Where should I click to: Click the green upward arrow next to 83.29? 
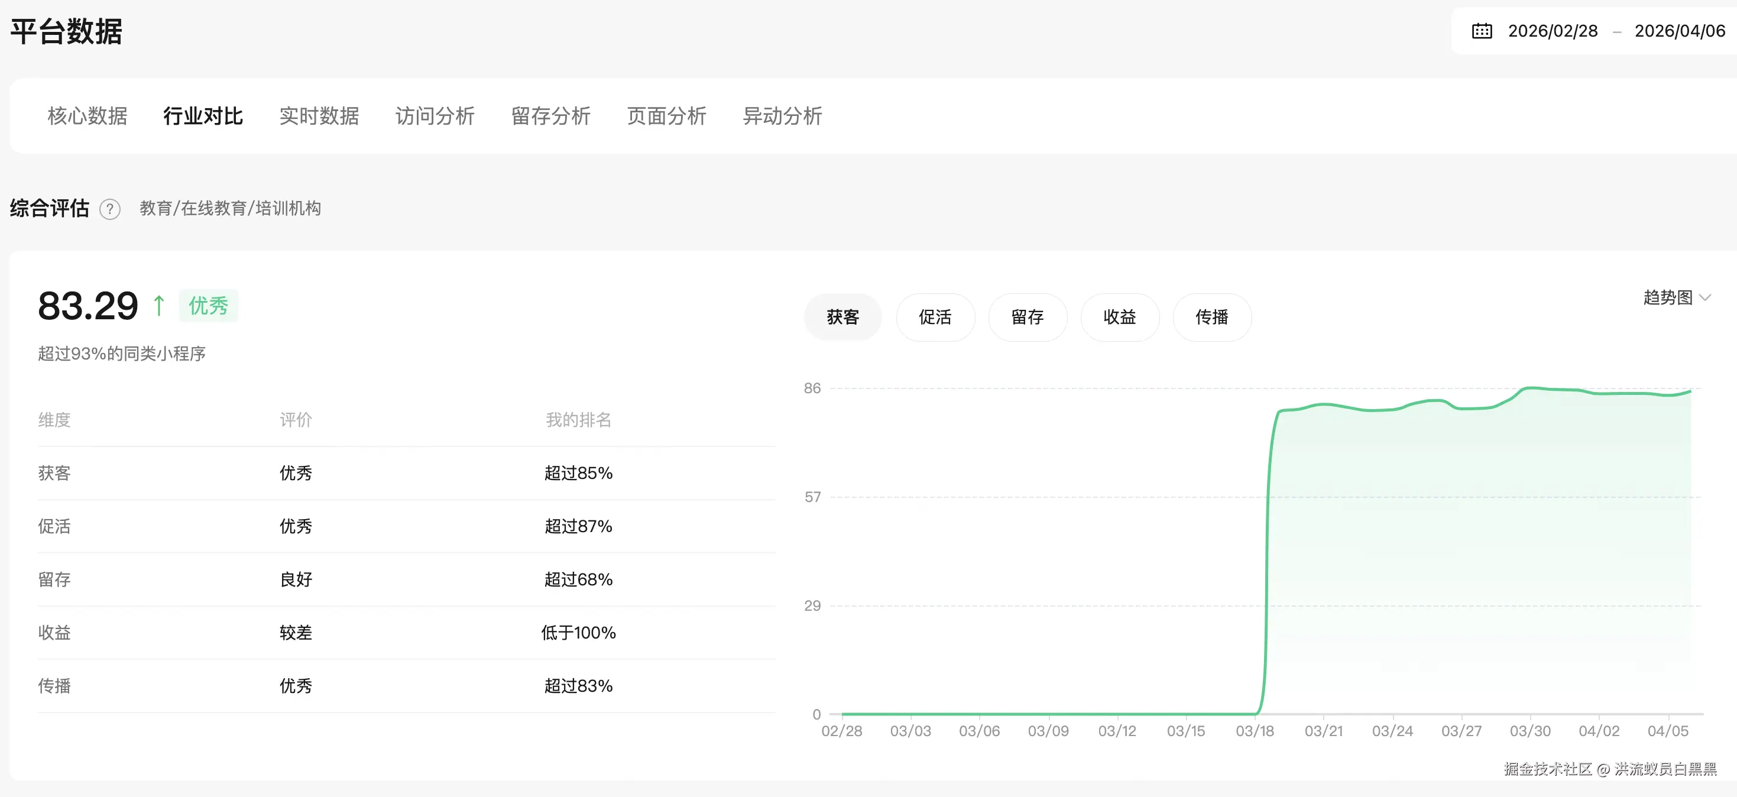point(158,306)
